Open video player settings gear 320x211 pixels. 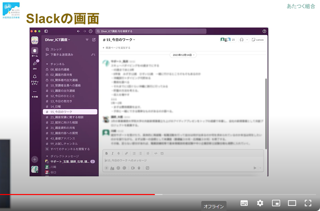(x=260, y=203)
